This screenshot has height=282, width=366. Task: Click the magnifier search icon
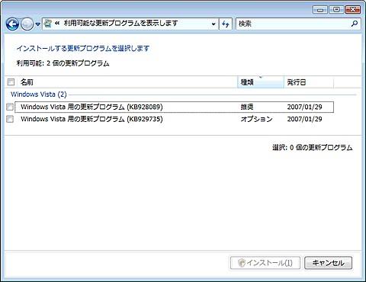pos(355,24)
